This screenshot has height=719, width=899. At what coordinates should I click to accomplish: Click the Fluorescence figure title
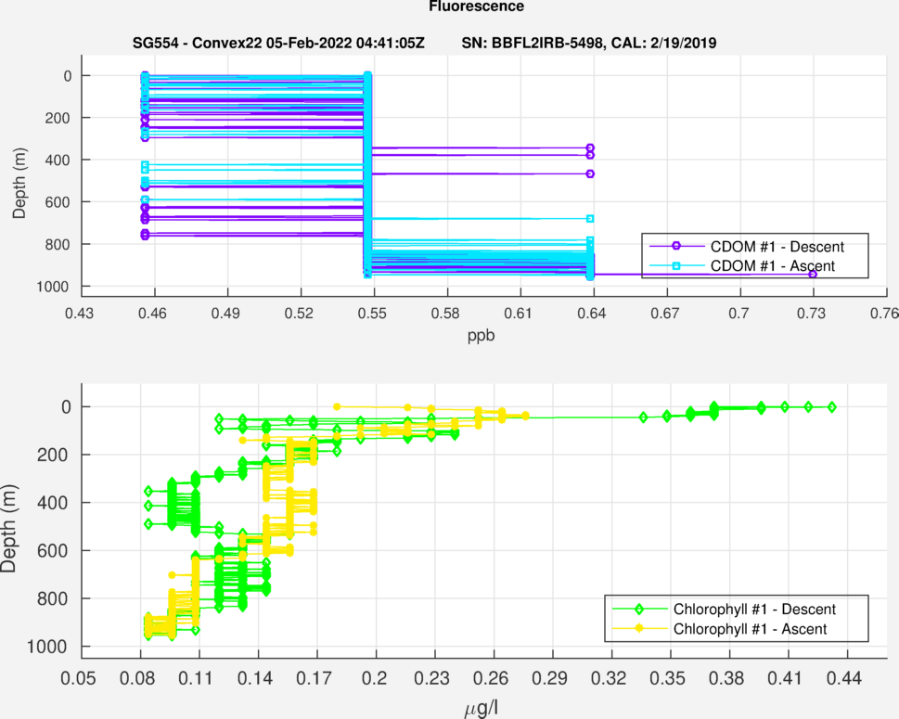[x=476, y=6]
